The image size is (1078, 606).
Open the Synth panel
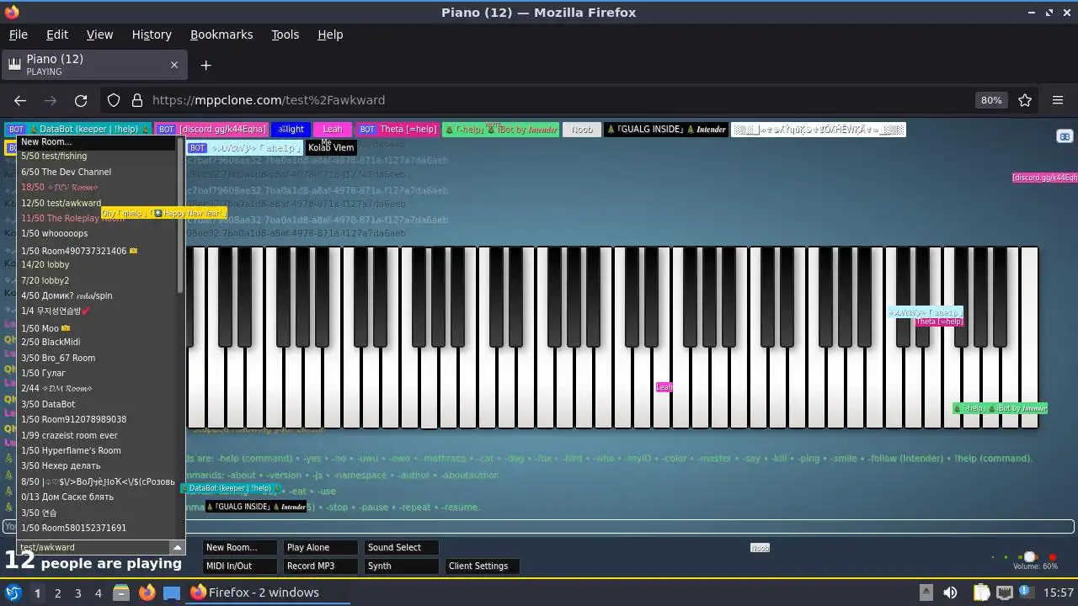[x=402, y=566]
